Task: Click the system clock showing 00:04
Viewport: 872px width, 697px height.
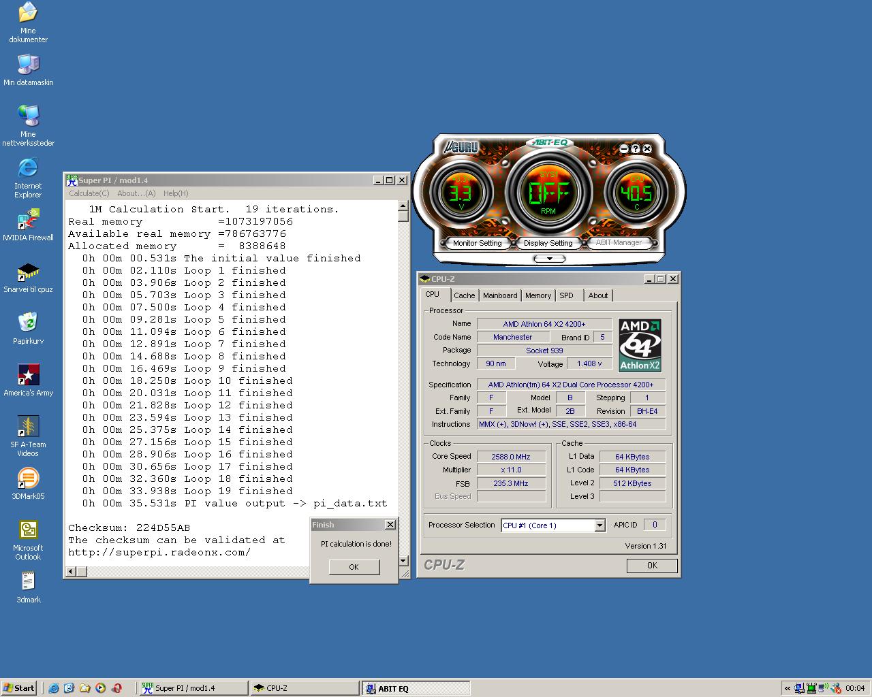Action: click(x=855, y=688)
